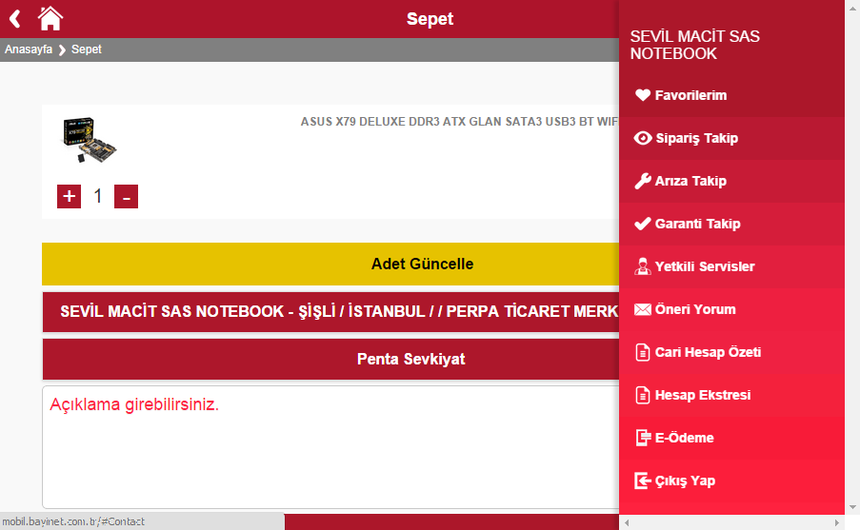The image size is (860, 530).
Task: Click the Açıklama girebilirsiniz text area
Action: (x=330, y=447)
